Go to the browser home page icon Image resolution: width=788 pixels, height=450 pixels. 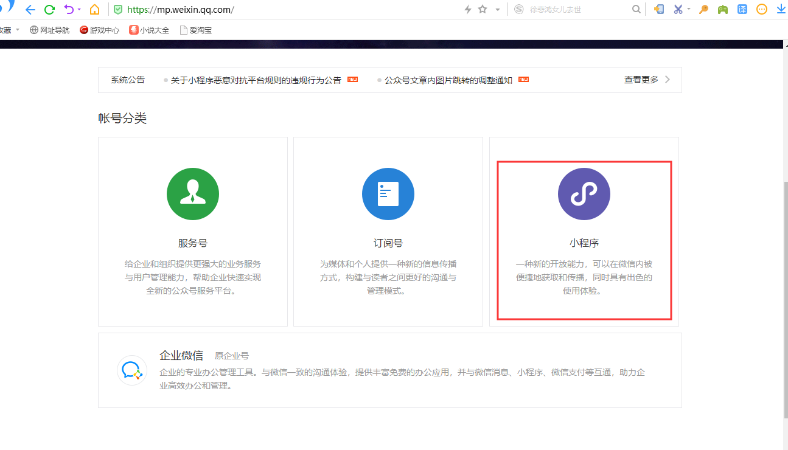[x=94, y=10]
